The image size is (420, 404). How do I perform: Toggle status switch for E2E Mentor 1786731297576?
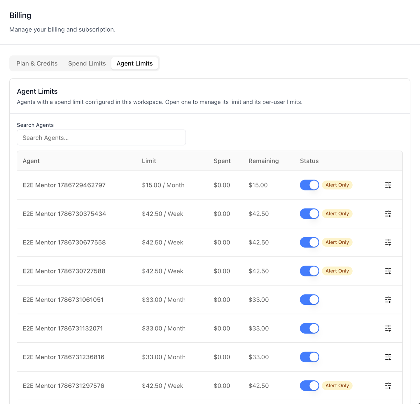[x=309, y=386]
